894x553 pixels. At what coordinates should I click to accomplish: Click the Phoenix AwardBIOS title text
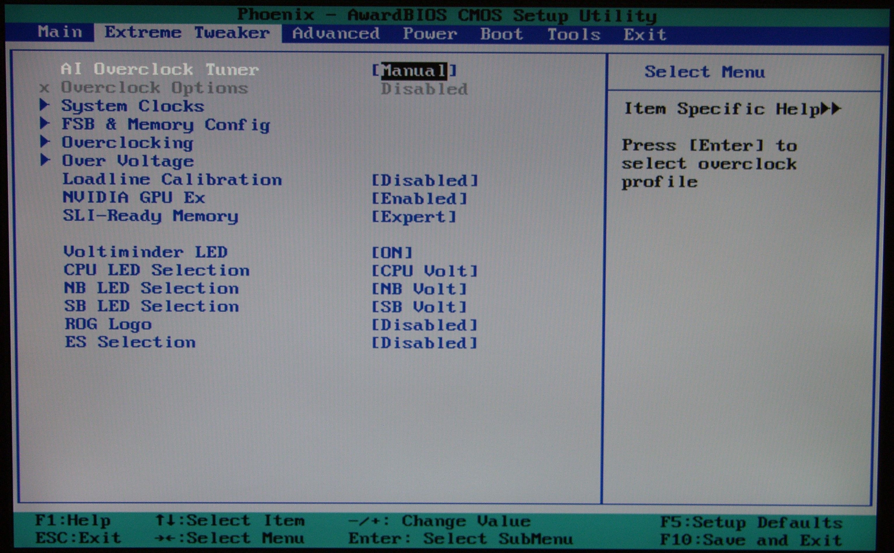[447, 15]
